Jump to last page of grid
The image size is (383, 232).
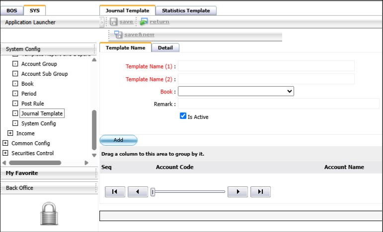[260, 192]
